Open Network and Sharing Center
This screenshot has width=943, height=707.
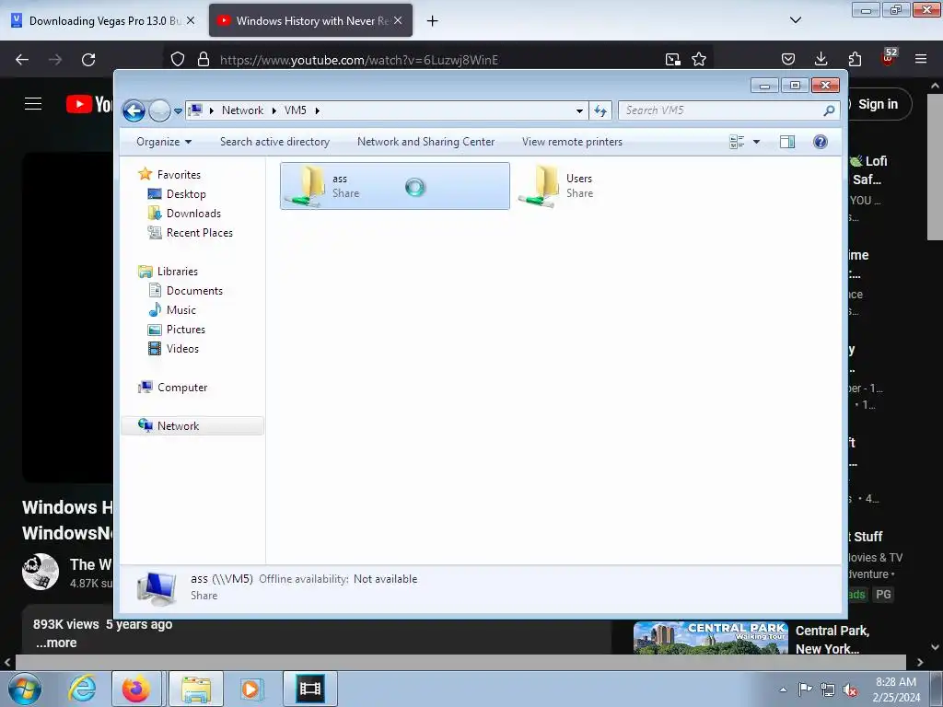pyautogui.click(x=425, y=142)
